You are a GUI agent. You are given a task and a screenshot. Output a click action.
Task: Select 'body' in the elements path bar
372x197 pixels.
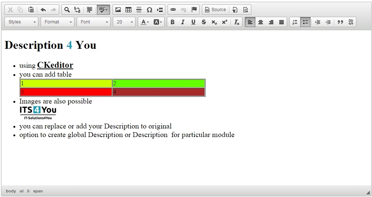pos(11,191)
